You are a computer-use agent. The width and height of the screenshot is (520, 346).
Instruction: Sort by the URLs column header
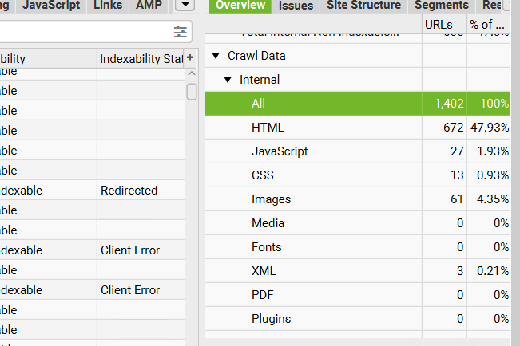444,25
